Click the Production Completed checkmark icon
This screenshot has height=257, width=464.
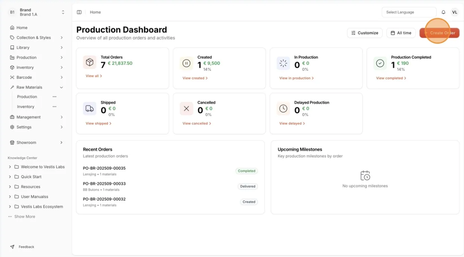tap(380, 63)
